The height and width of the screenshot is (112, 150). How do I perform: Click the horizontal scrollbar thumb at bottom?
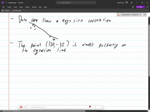click(44, 111)
